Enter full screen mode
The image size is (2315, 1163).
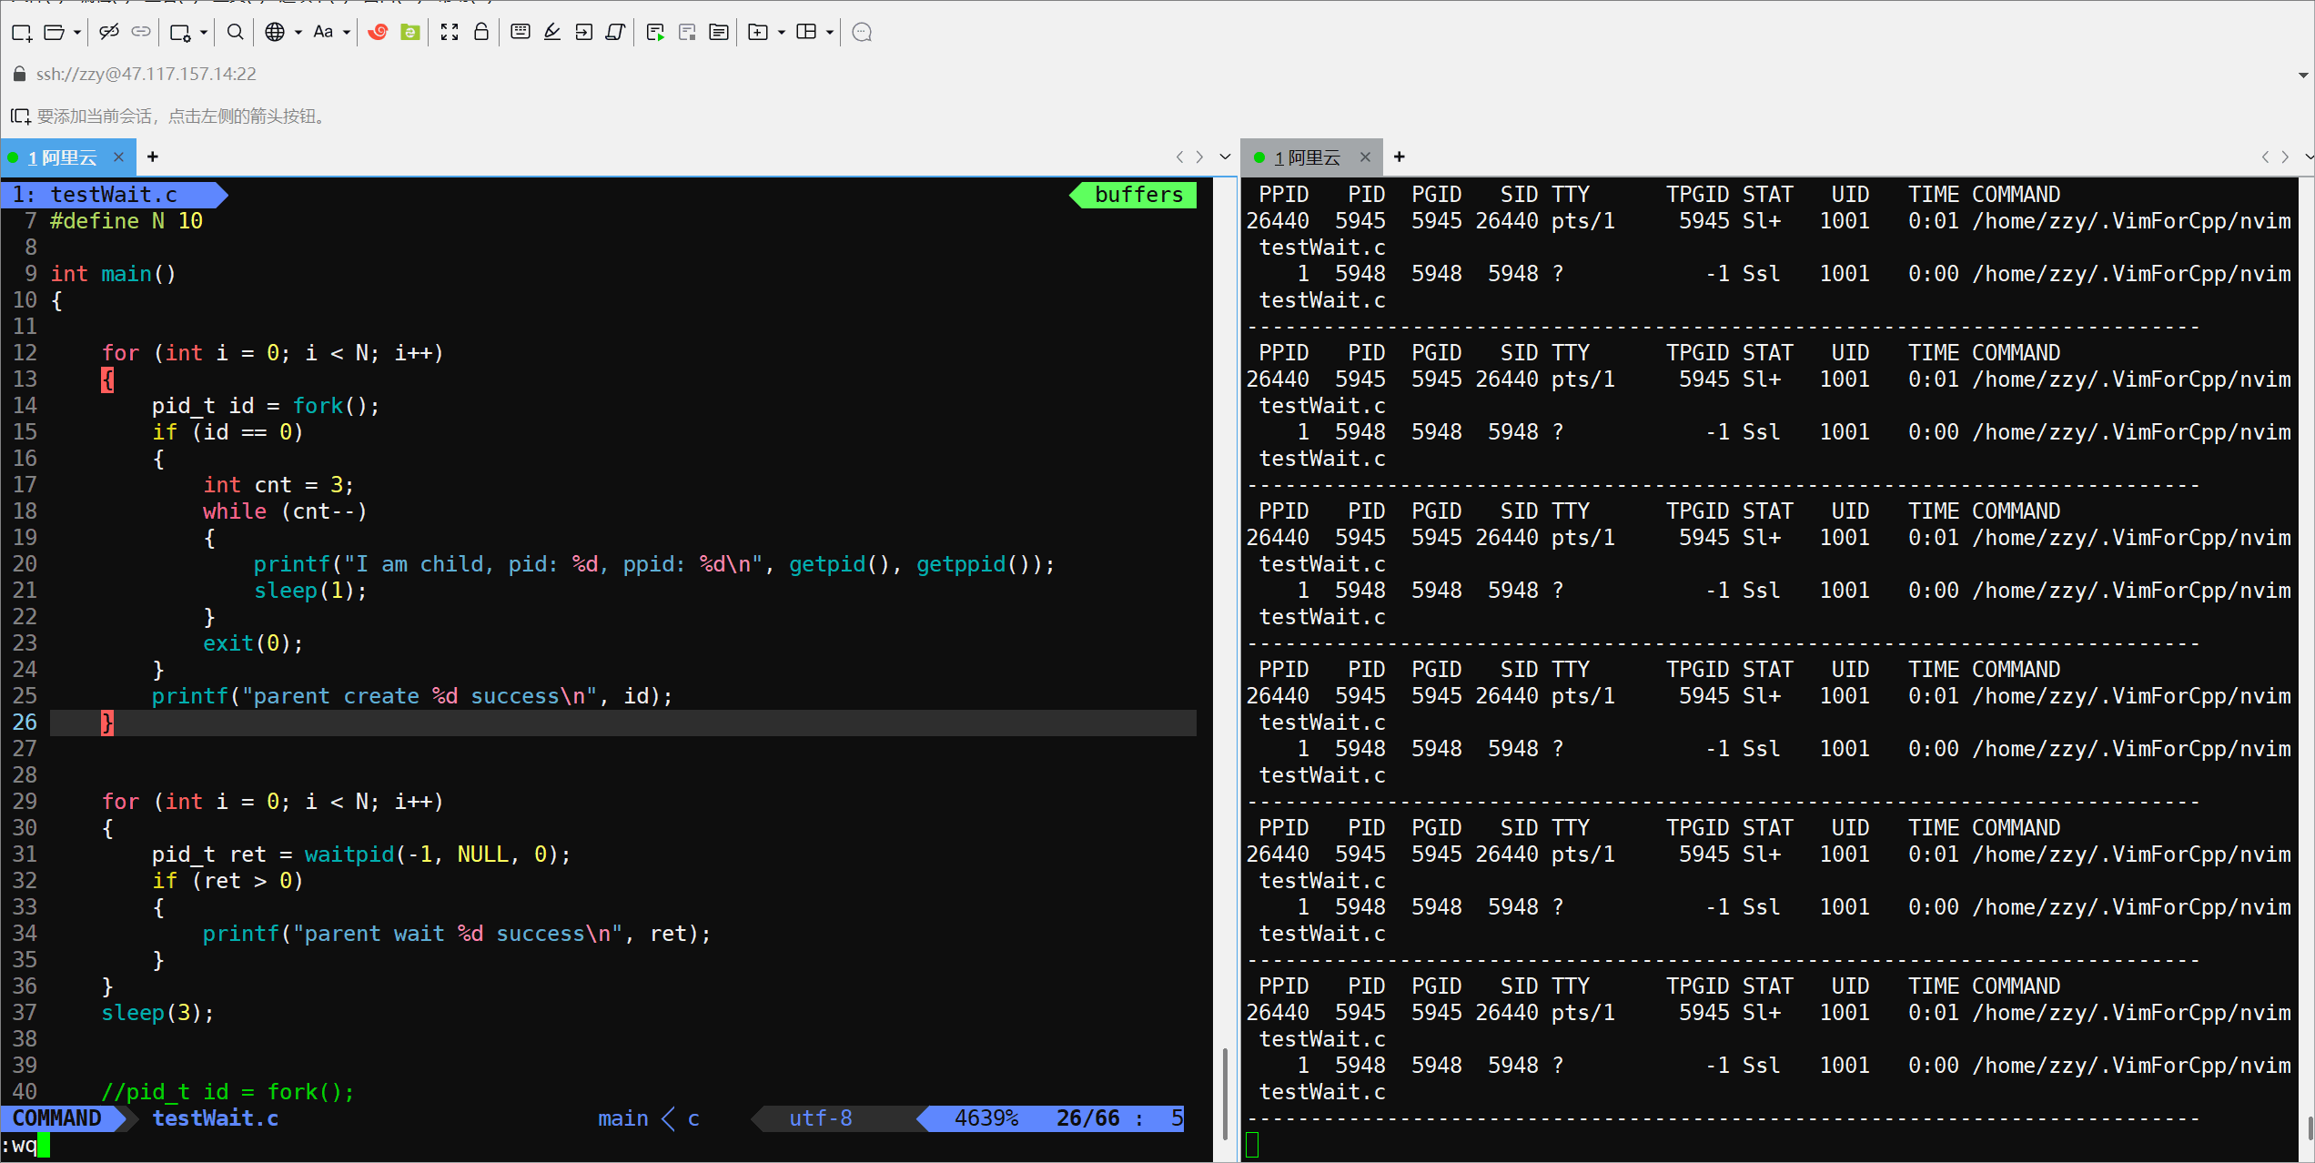click(450, 33)
